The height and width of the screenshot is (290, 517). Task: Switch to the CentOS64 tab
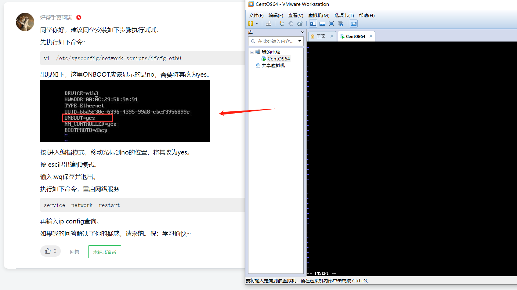tap(356, 36)
